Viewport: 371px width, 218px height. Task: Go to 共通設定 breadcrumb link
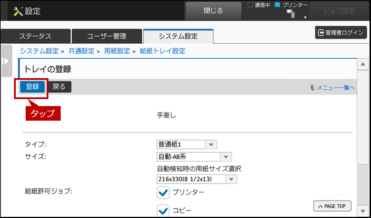click(82, 51)
